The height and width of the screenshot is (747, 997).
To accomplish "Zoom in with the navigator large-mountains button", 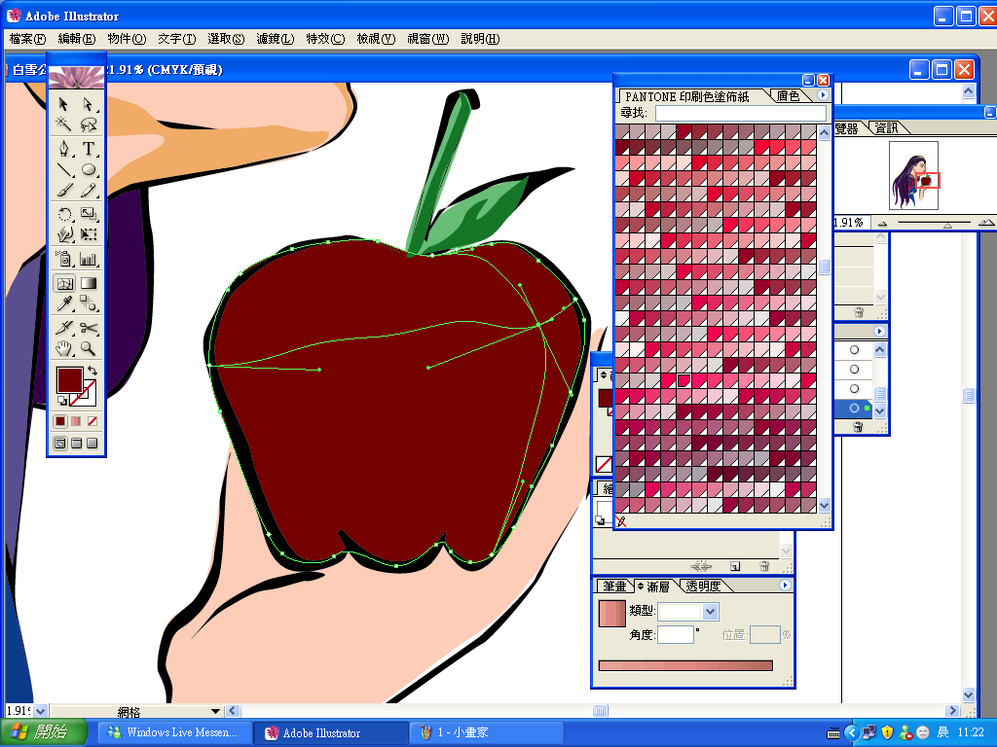I will click(x=986, y=223).
